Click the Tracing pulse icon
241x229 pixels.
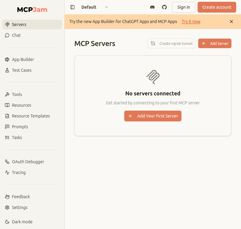click(x=7, y=172)
